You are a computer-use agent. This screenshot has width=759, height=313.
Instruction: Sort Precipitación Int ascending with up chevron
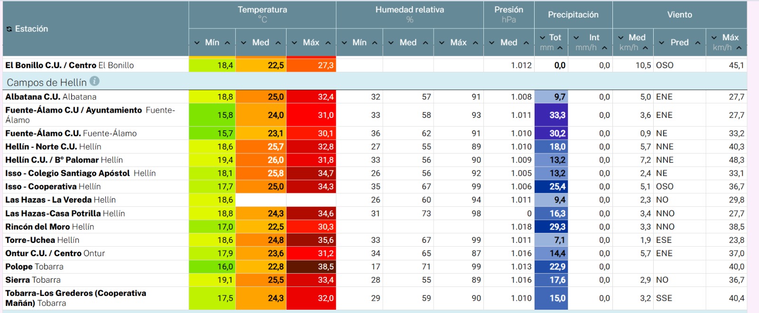click(x=604, y=48)
